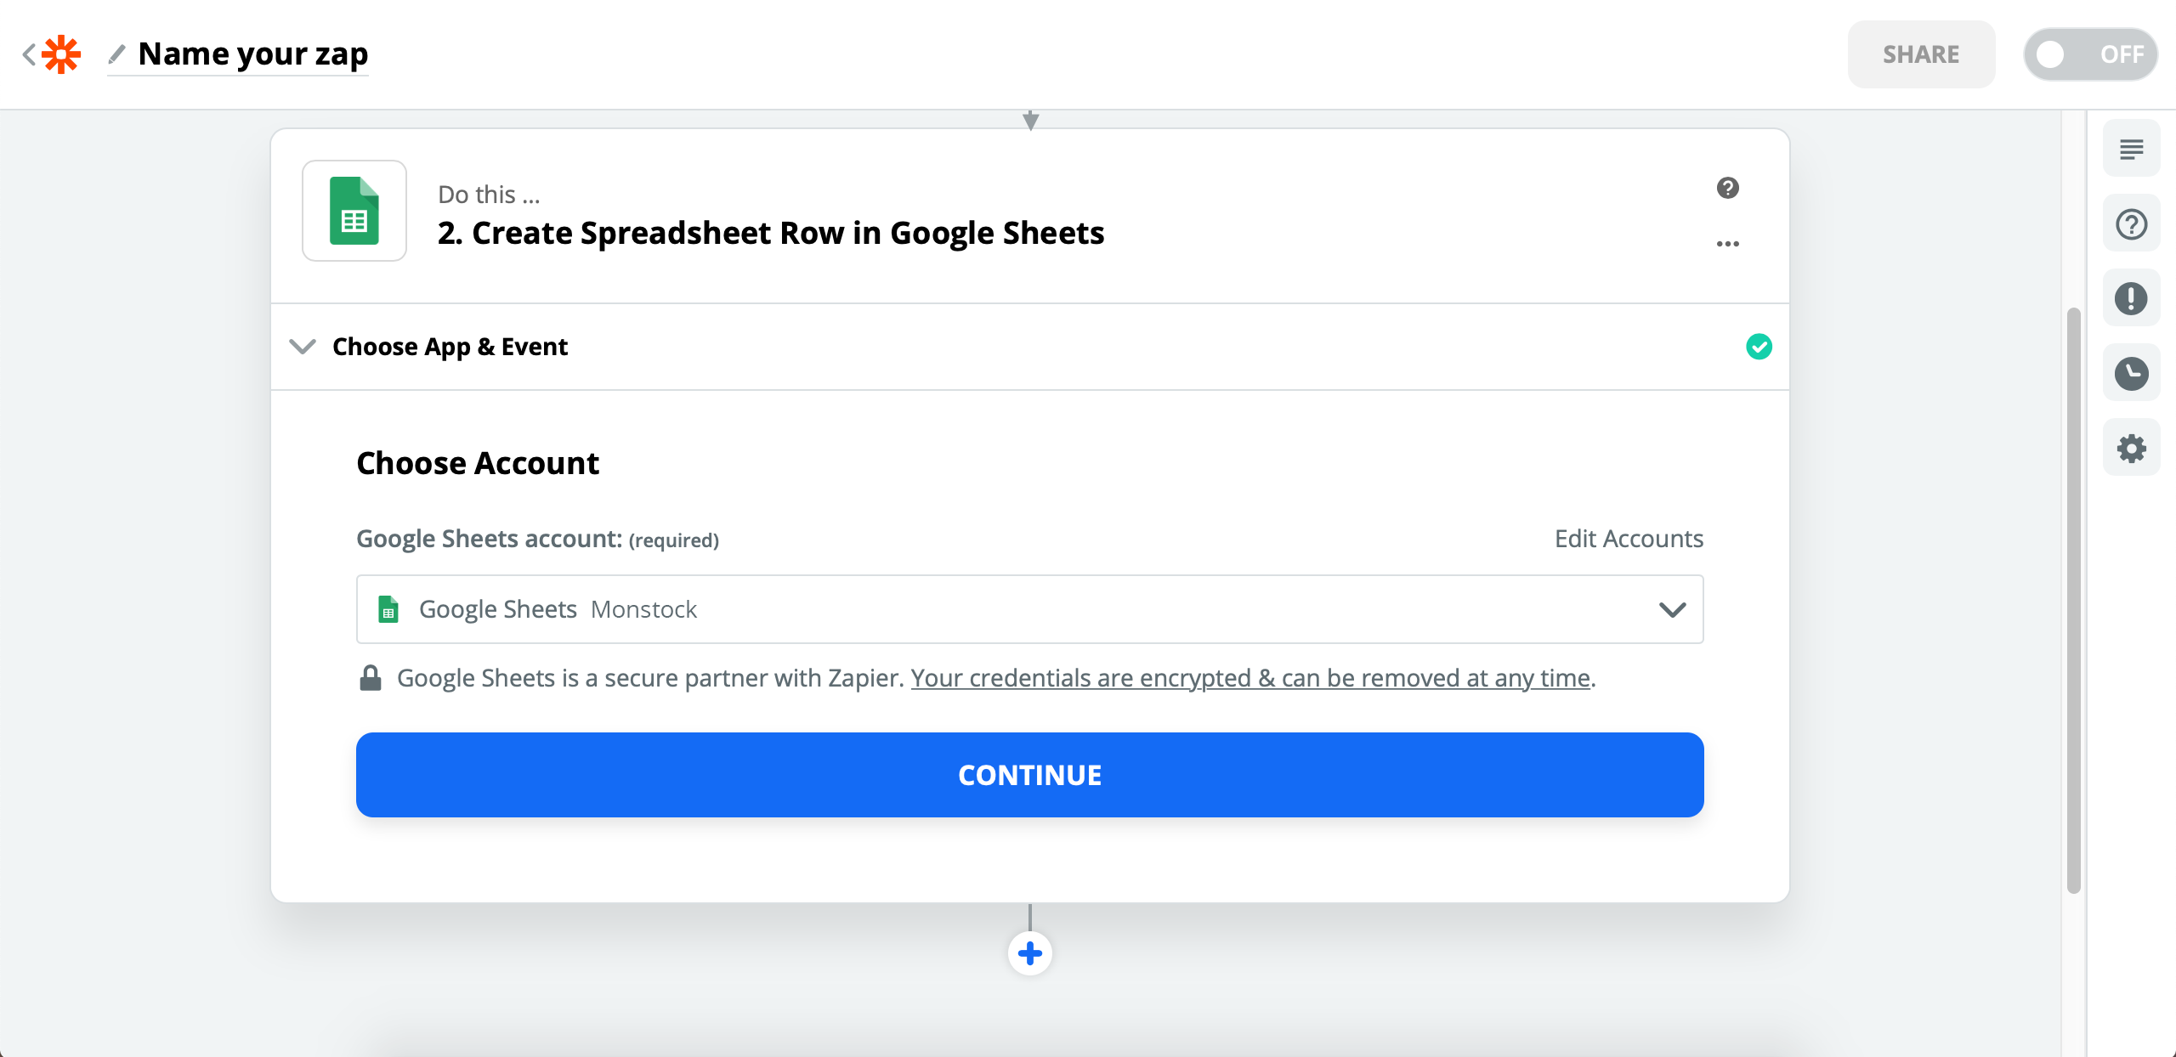Go back using the left chevron arrow
This screenshot has width=2176, height=1057.
coord(29,54)
